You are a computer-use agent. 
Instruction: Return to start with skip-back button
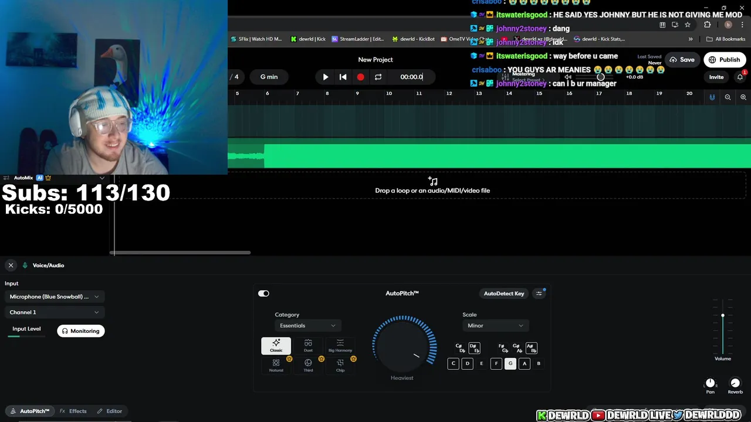[343, 77]
